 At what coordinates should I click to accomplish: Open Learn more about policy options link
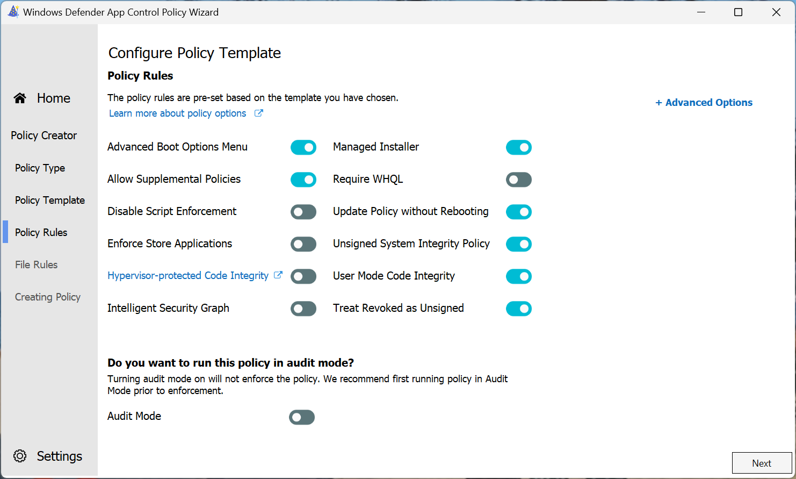point(178,113)
